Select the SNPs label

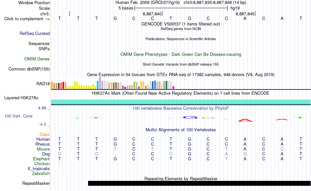44,49
